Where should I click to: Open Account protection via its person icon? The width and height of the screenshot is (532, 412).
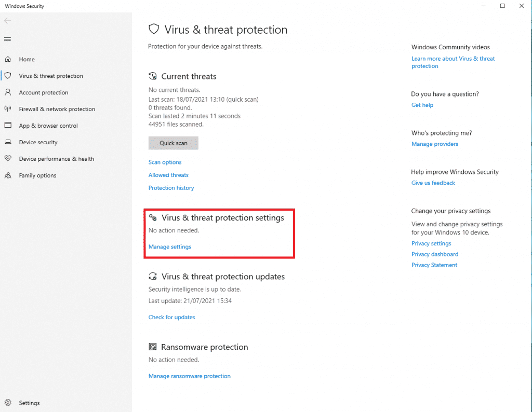tap(7, 92)
